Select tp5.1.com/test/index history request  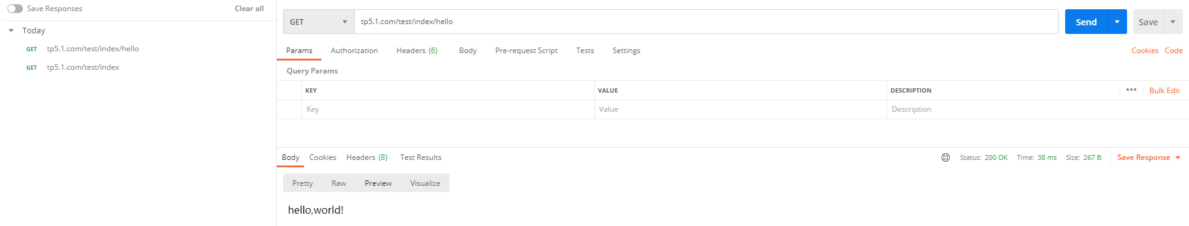pos(83,67)
